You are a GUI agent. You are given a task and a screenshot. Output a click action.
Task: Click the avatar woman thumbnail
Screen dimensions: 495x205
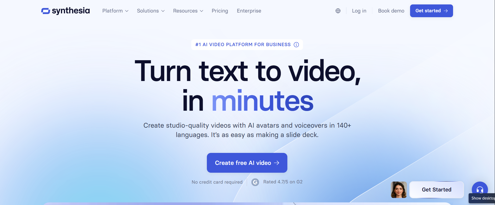399,190
